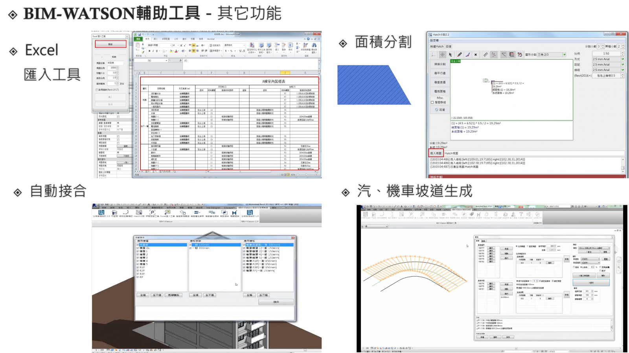The image size is (629, 353).
Task: Click 自動接合 icon in Revit ribbon
Action: pyautogui.click(x=224, y=213)
